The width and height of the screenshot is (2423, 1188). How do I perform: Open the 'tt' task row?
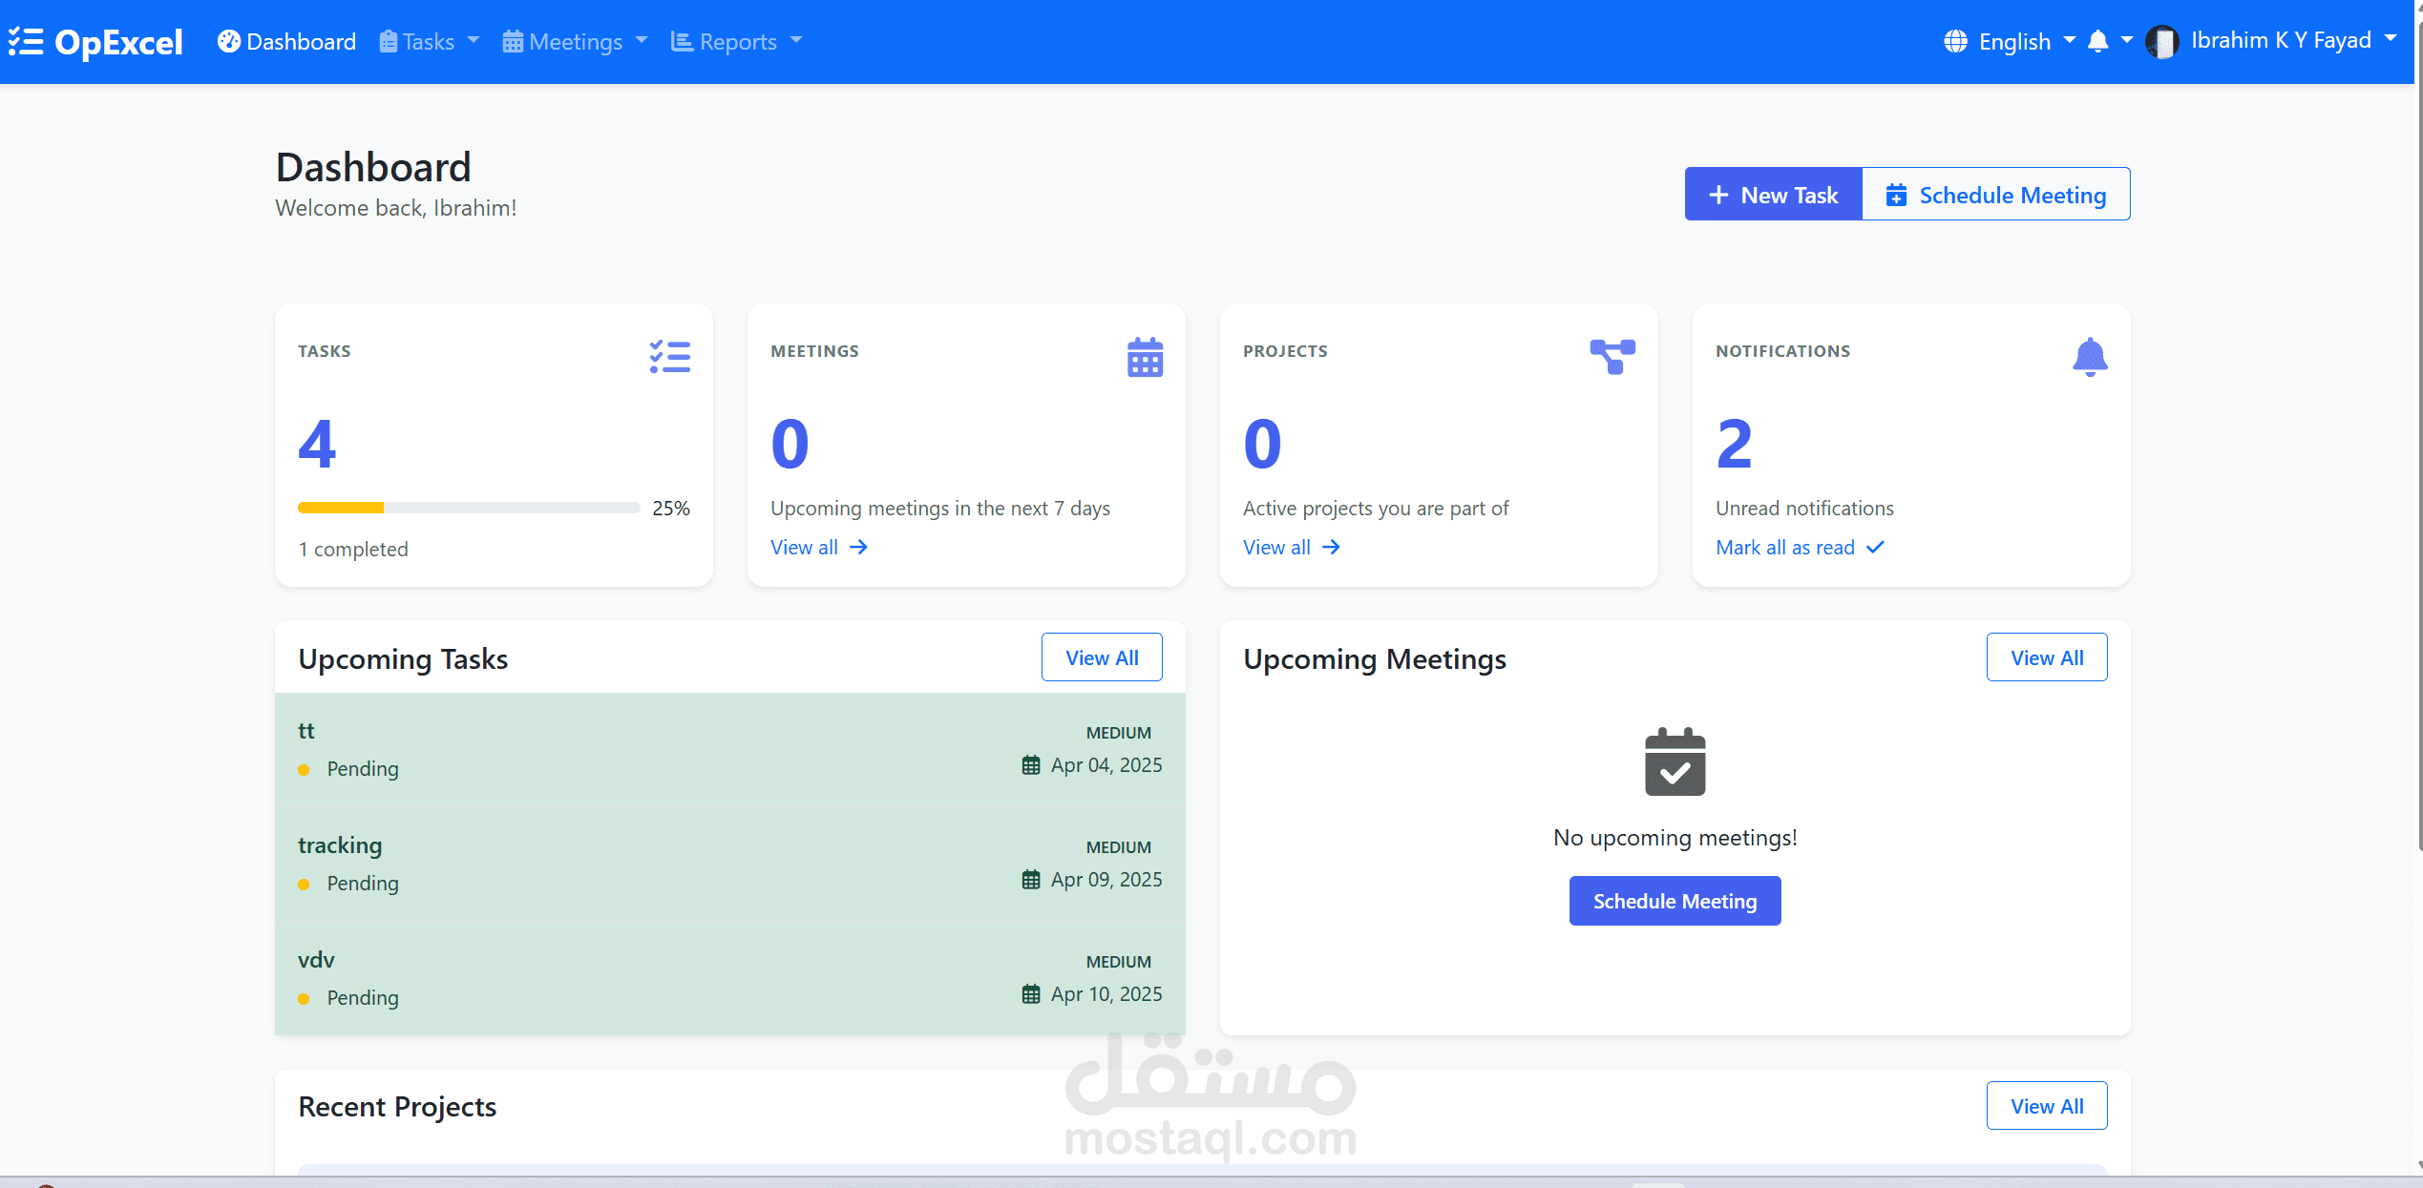coord(729,749)
